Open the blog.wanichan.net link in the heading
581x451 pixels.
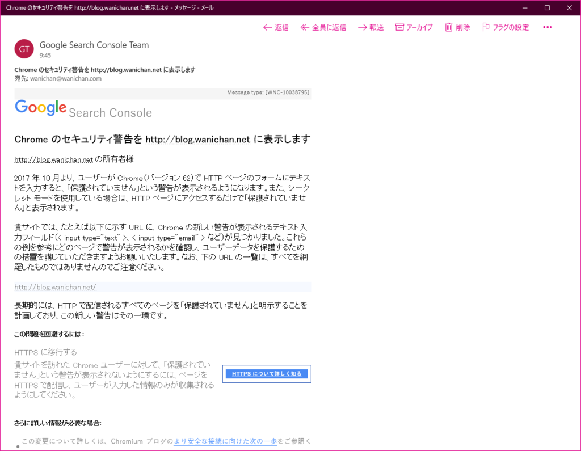pyautogui.click(x=197, y=140)
